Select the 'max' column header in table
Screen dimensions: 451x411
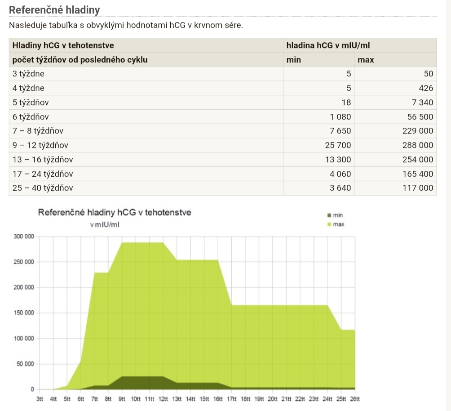(x=366, y=60)
